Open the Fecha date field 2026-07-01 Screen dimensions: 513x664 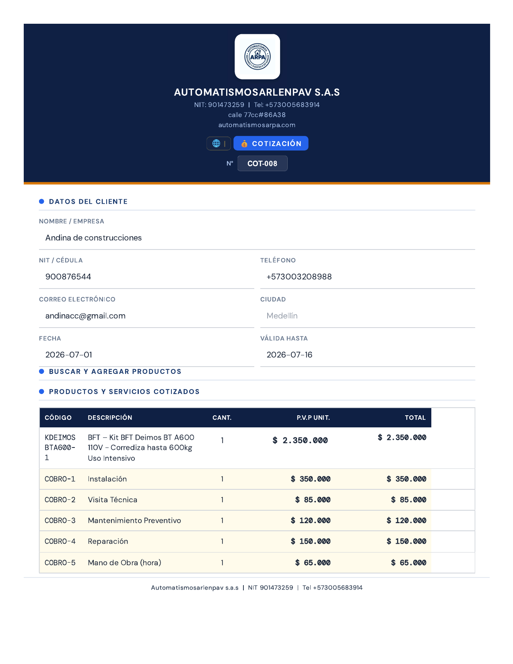pos(146,355)
